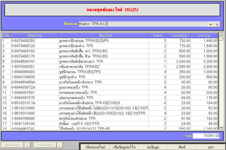Click the table scrollbar up arrow
This screenshot has width=226, height=150.
pos(221,35)
